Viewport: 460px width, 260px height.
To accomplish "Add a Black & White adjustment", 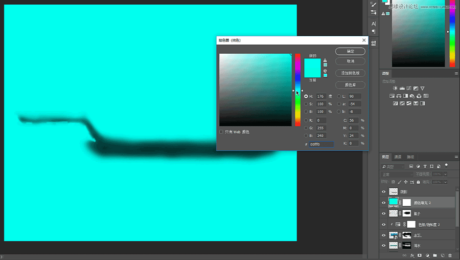I will [405, 96].
